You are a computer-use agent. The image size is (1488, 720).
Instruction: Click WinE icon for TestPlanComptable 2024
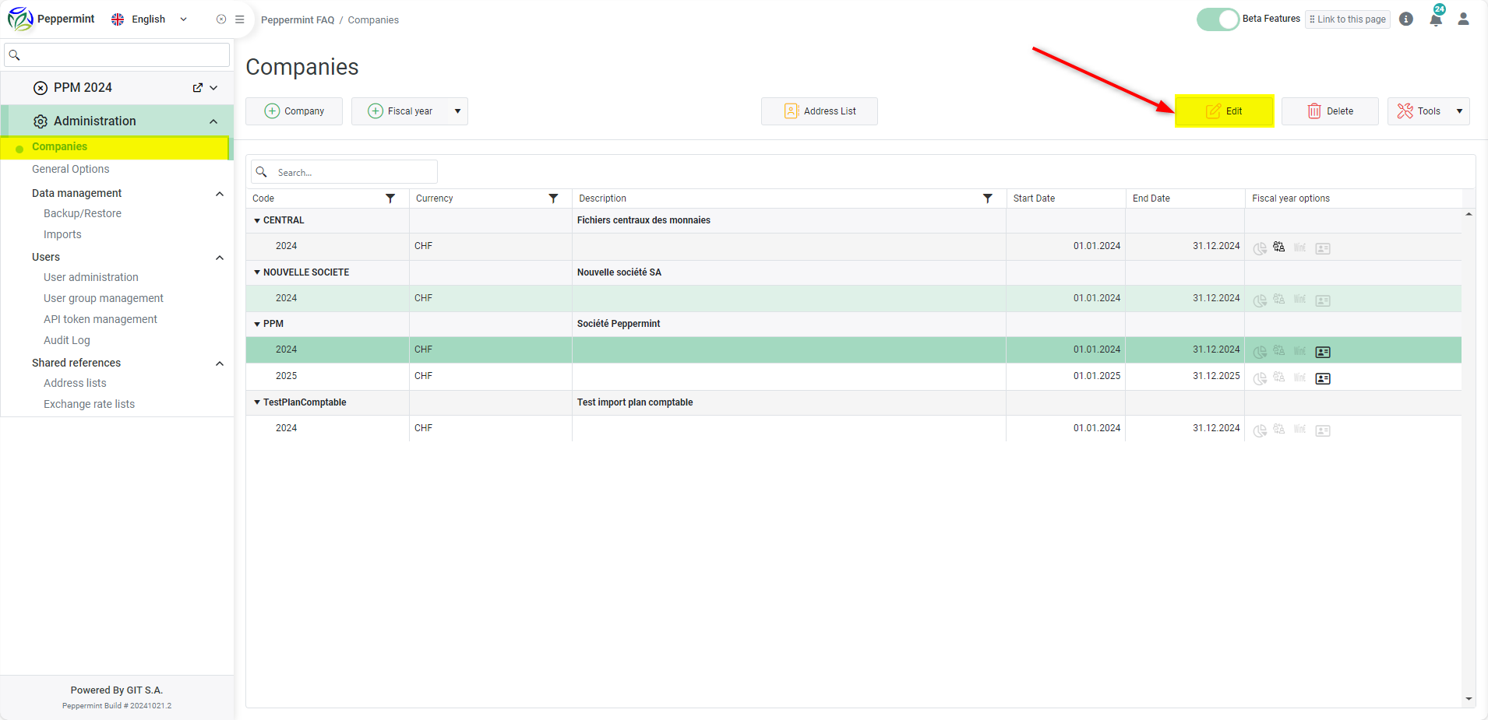point(1299,429)
